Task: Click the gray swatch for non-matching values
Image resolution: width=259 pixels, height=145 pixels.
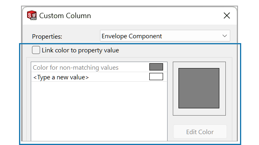Action: tap(156, 67)
